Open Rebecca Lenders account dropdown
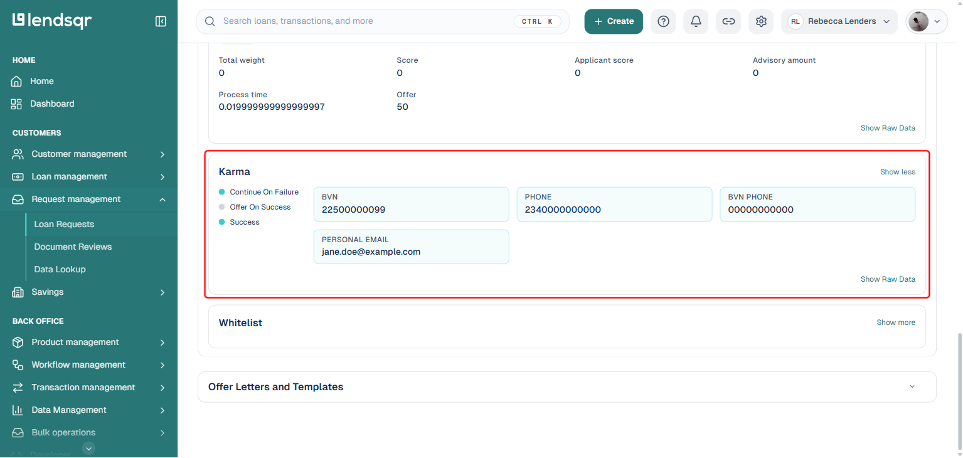 coord(839,21)
